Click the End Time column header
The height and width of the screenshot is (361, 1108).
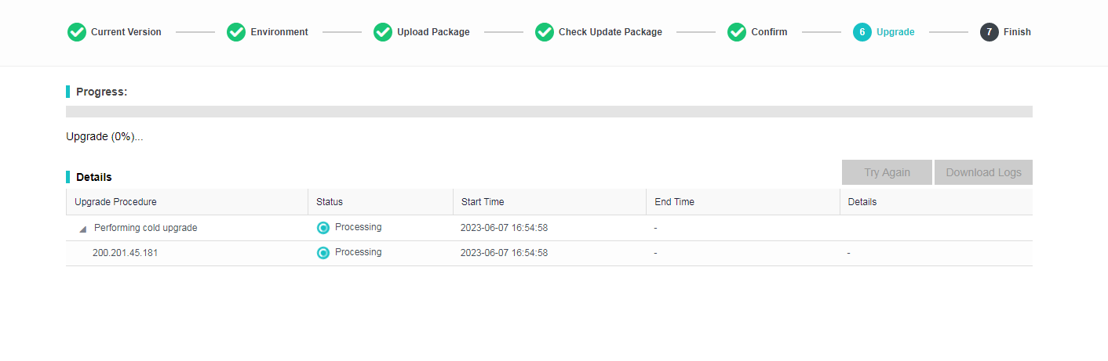pos(674,202)
